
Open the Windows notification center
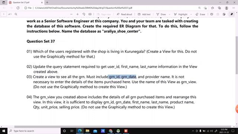click(x=233, y=131)
